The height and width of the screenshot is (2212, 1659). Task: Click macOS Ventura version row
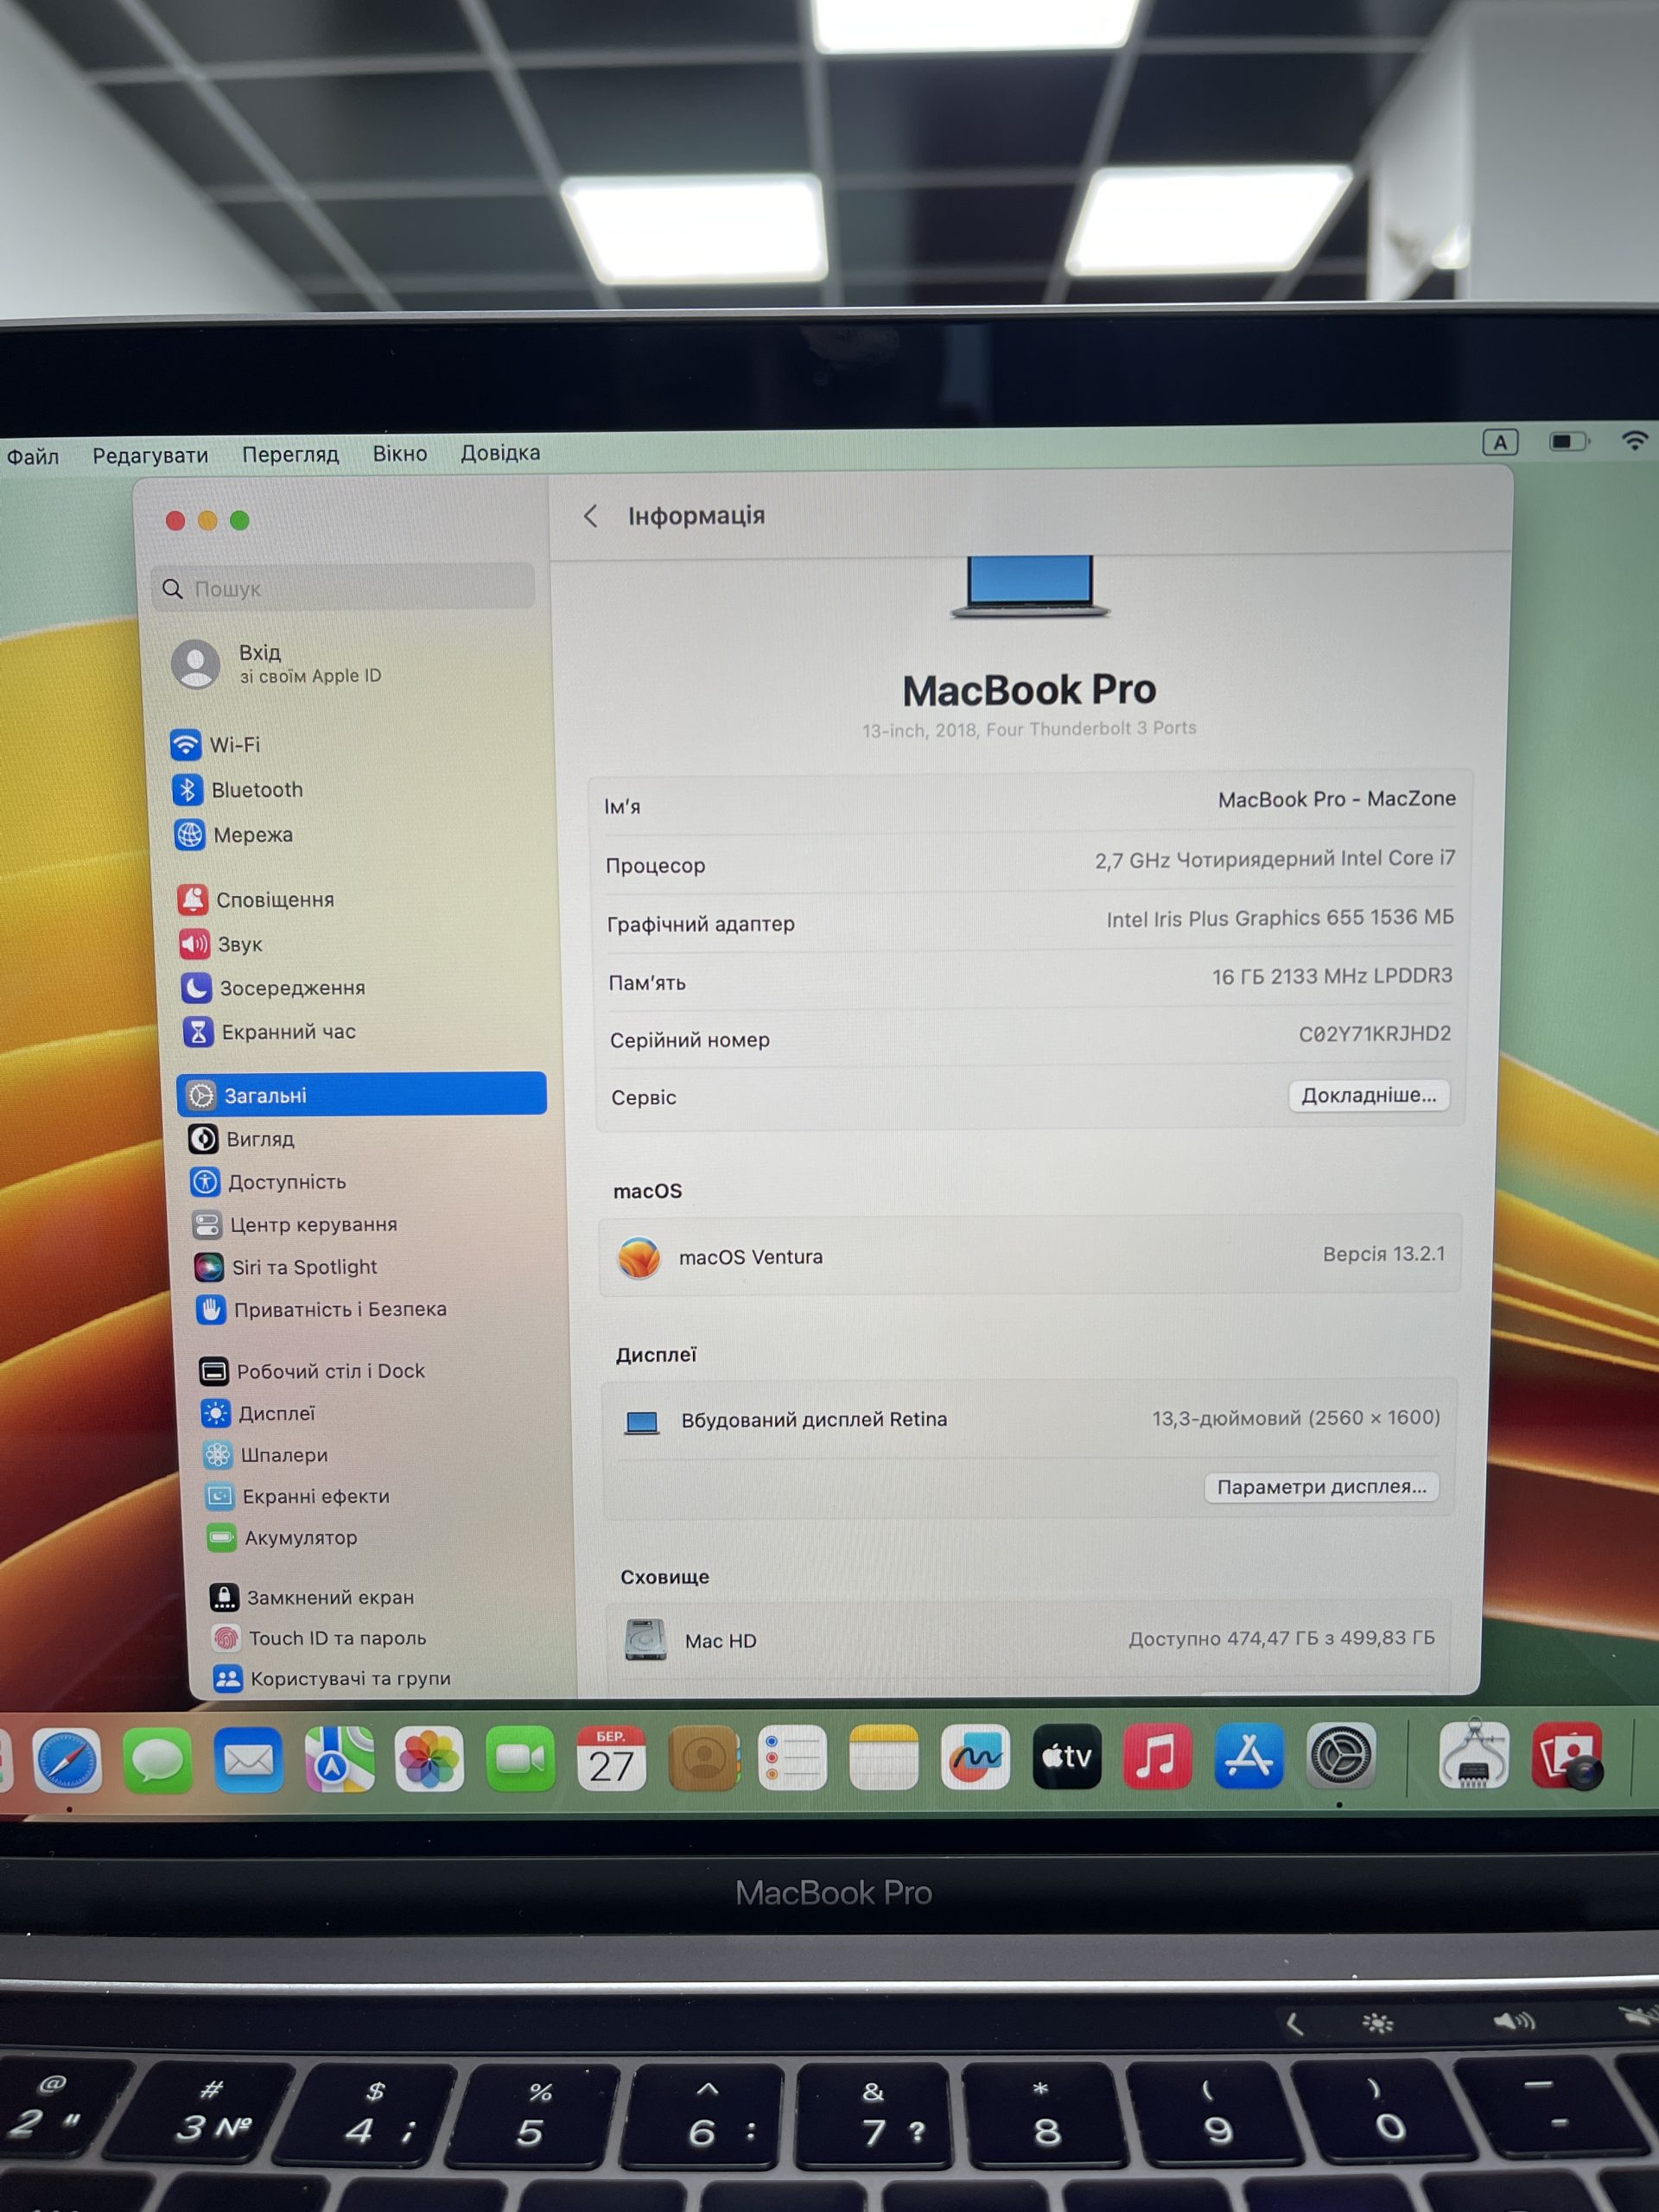pos(1030,1256)
